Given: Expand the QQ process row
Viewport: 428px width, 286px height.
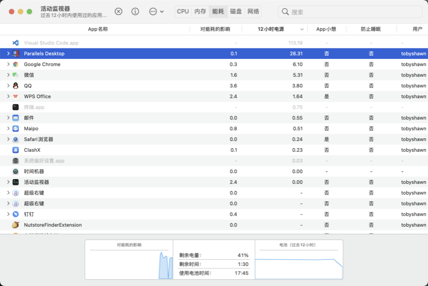Looking at the screenshot, I should tap(8, 86).
